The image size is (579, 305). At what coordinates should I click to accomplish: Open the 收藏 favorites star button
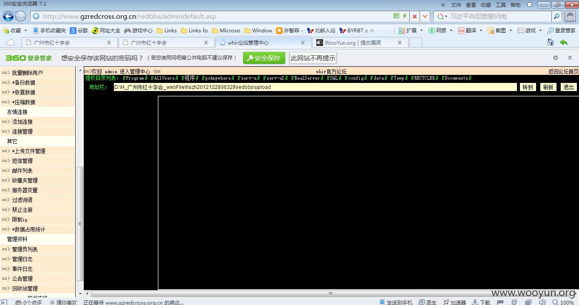(12, 31)
